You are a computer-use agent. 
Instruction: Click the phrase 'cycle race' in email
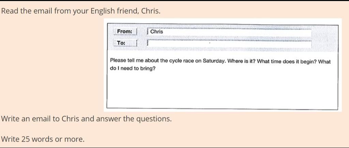181,61
